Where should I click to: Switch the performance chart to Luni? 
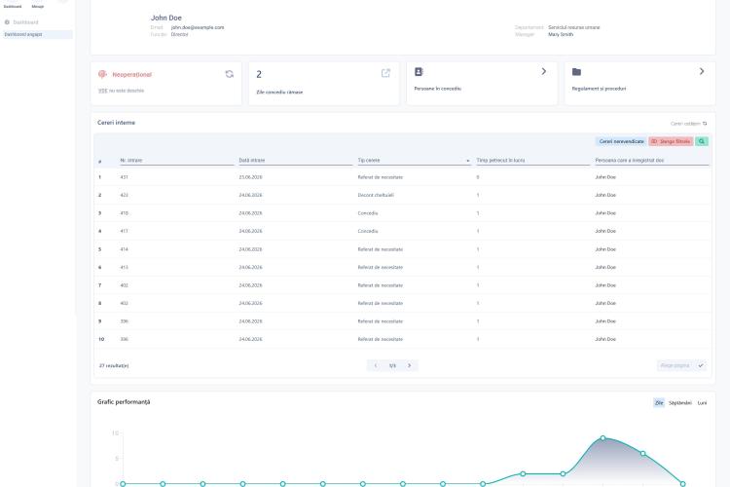tap(702, 402)
